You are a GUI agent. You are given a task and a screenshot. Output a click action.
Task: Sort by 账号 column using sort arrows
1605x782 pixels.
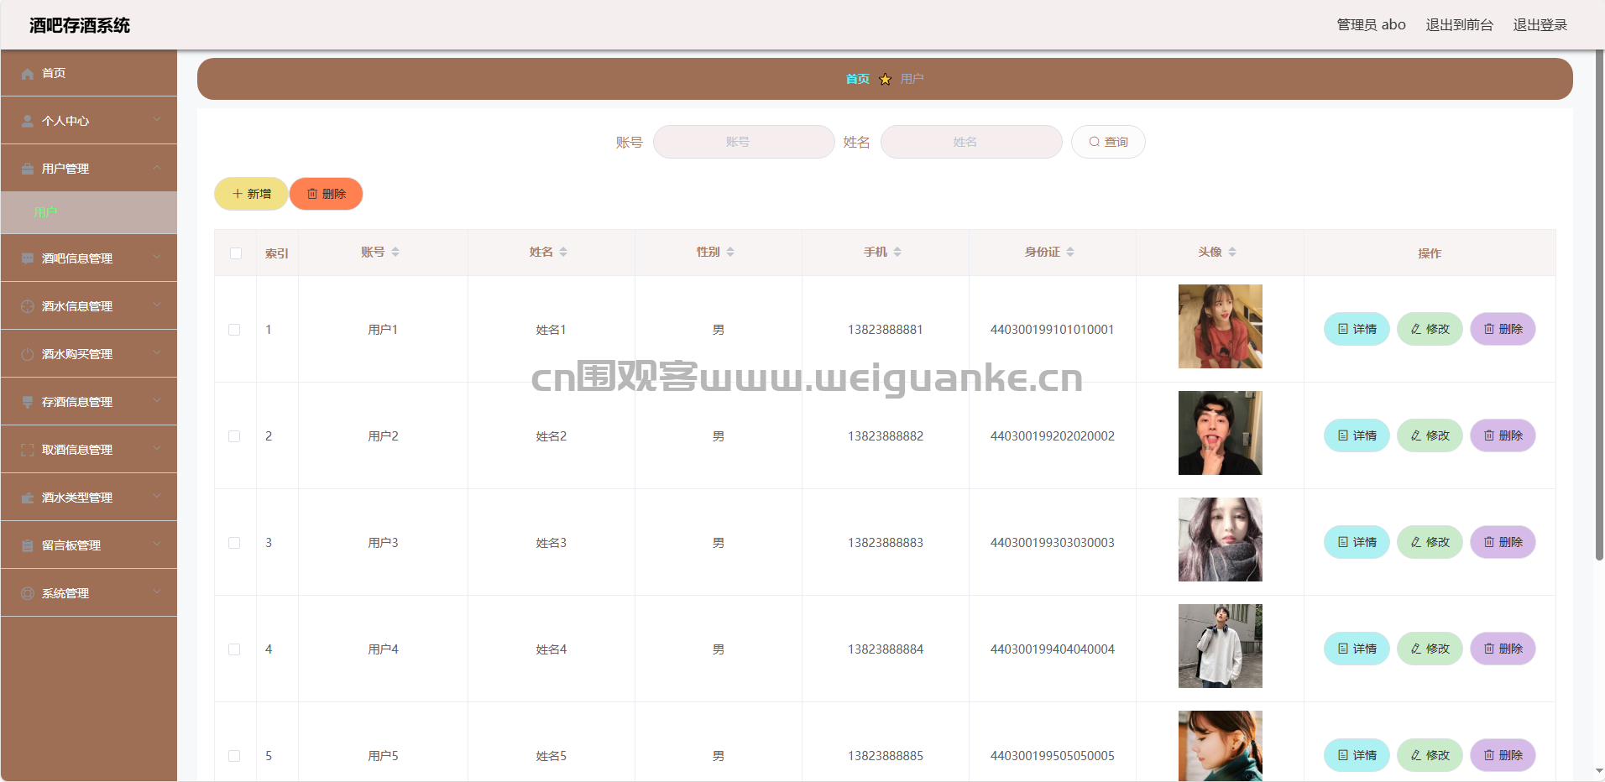(x=395, y=253)
